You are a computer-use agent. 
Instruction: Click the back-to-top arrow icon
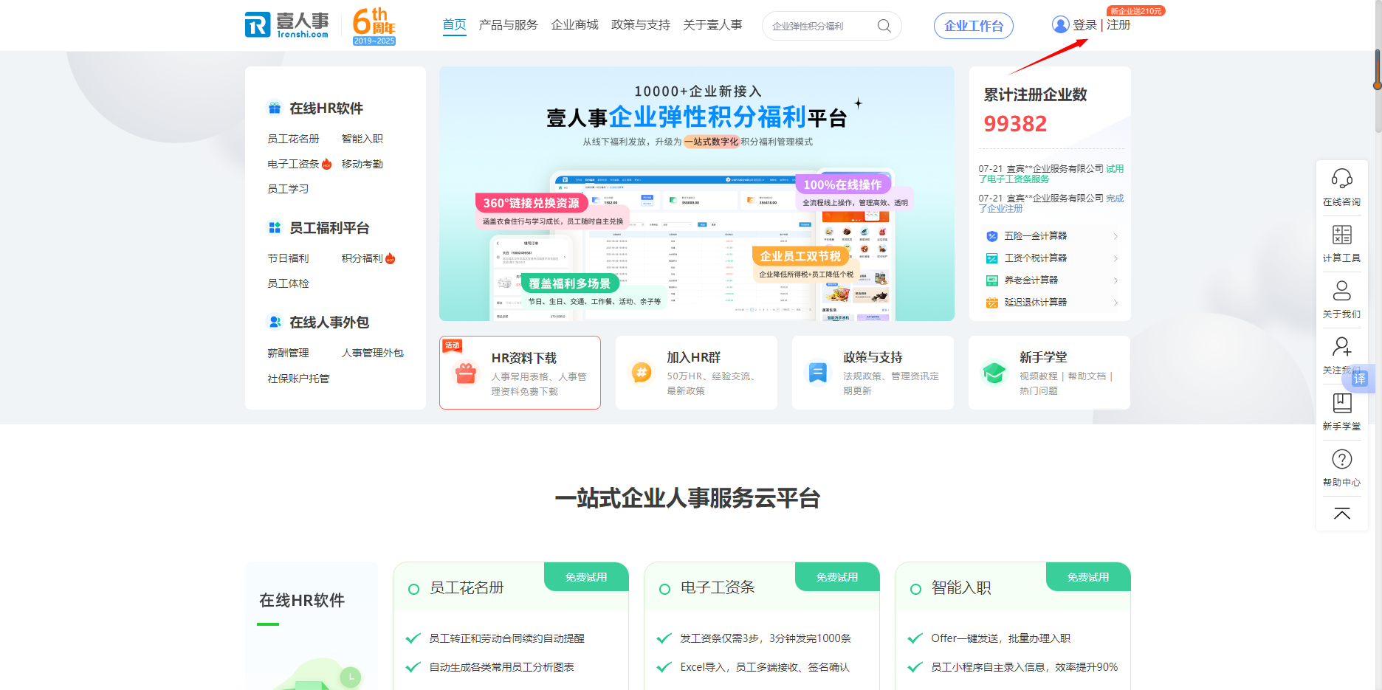click(x=1341, y=514)
